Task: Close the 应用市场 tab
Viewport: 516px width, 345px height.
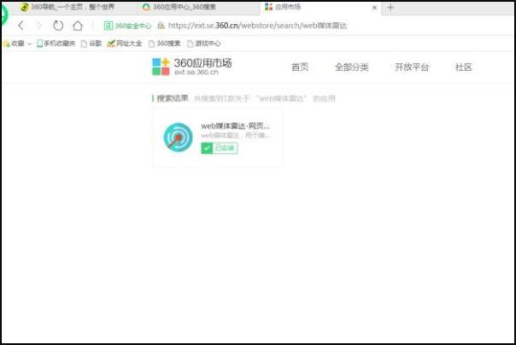Action: point(374,8)
